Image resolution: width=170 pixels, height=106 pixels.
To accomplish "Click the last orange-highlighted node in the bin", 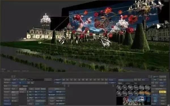I will click(147, 93).
